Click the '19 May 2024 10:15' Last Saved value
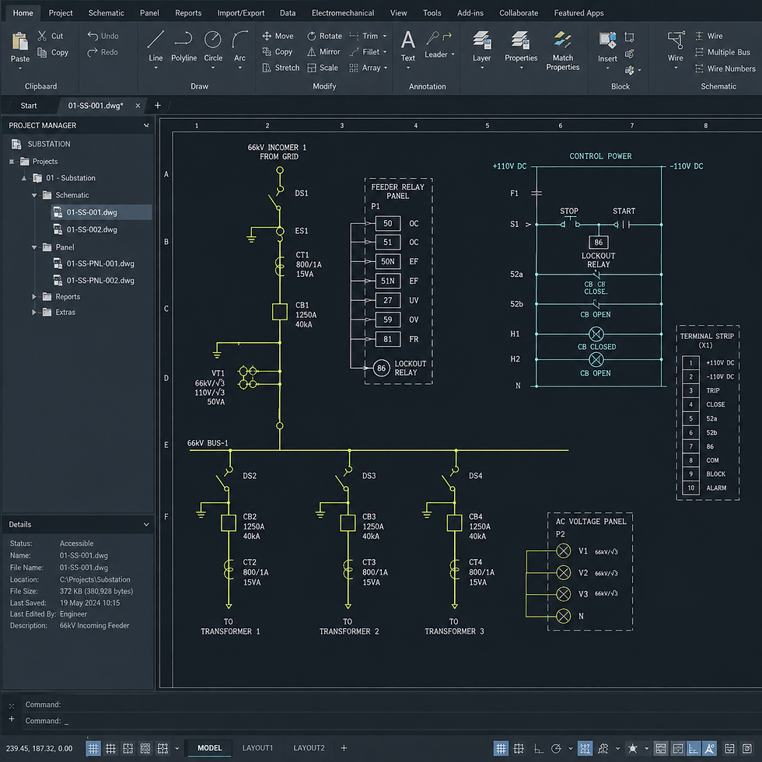Screen dimensions: 762x762 (90, 603)
